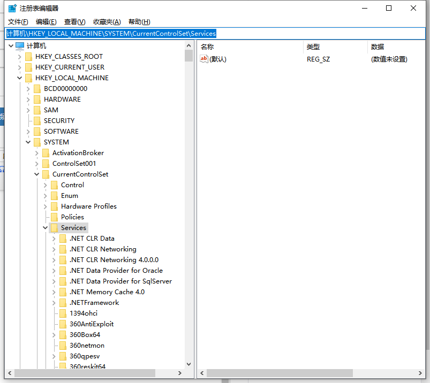Viewport: 430px width, 383px height.
Task: Click the Policies folder icon
Action: coord(54,217)
